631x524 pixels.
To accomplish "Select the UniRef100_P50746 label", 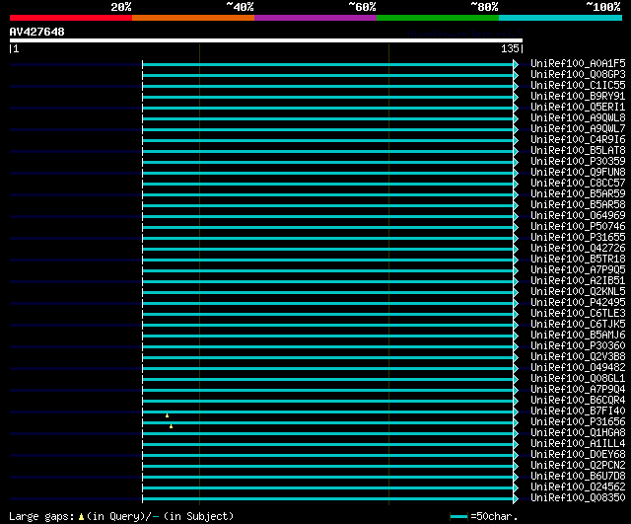I will coord(578,227).
